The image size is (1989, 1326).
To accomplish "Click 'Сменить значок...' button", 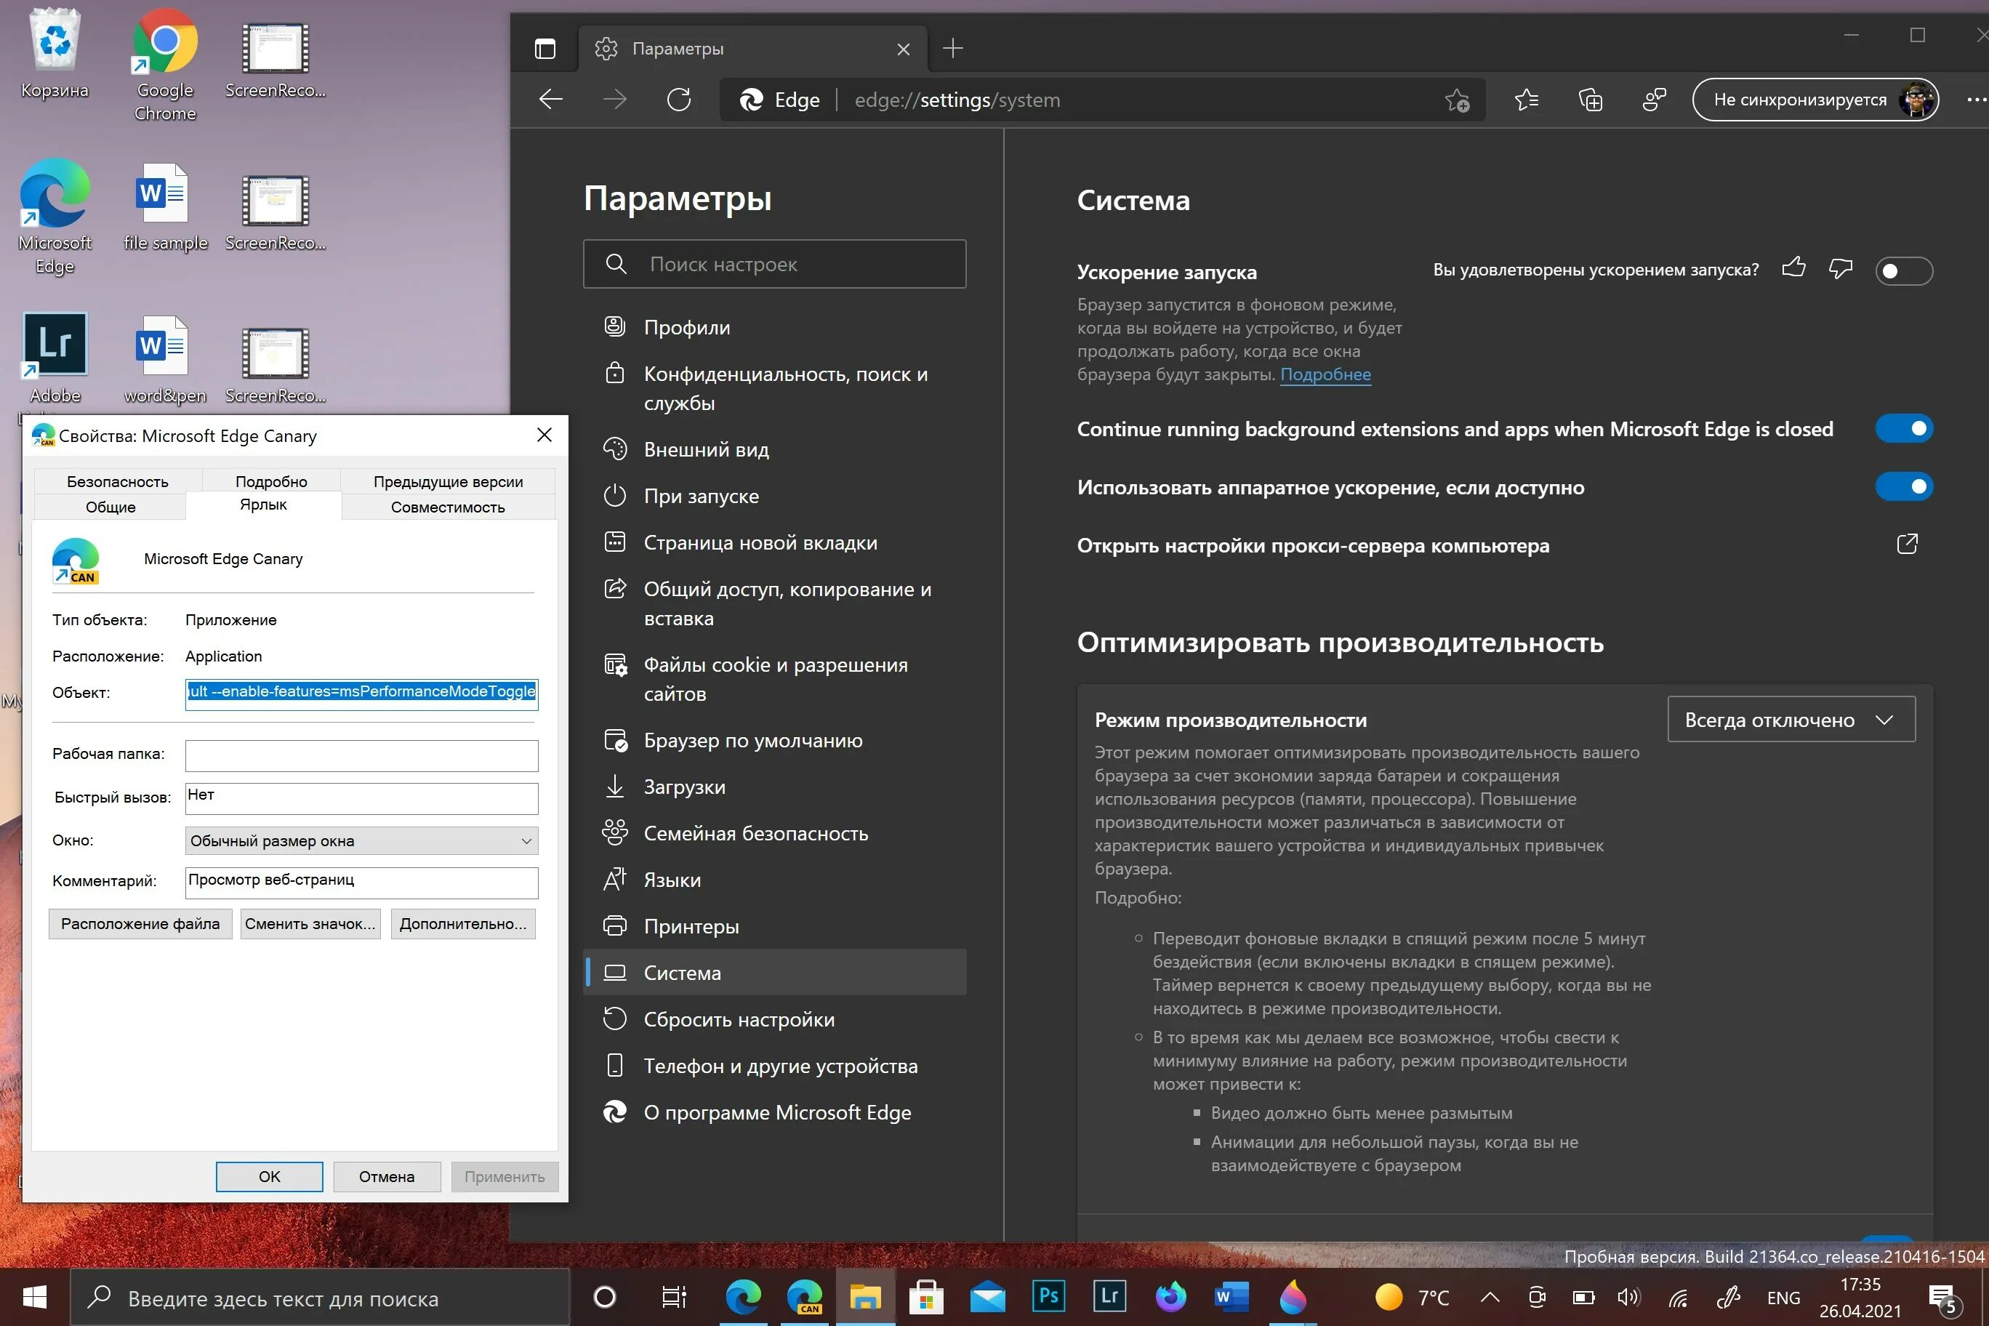I will tap(310, 923).
